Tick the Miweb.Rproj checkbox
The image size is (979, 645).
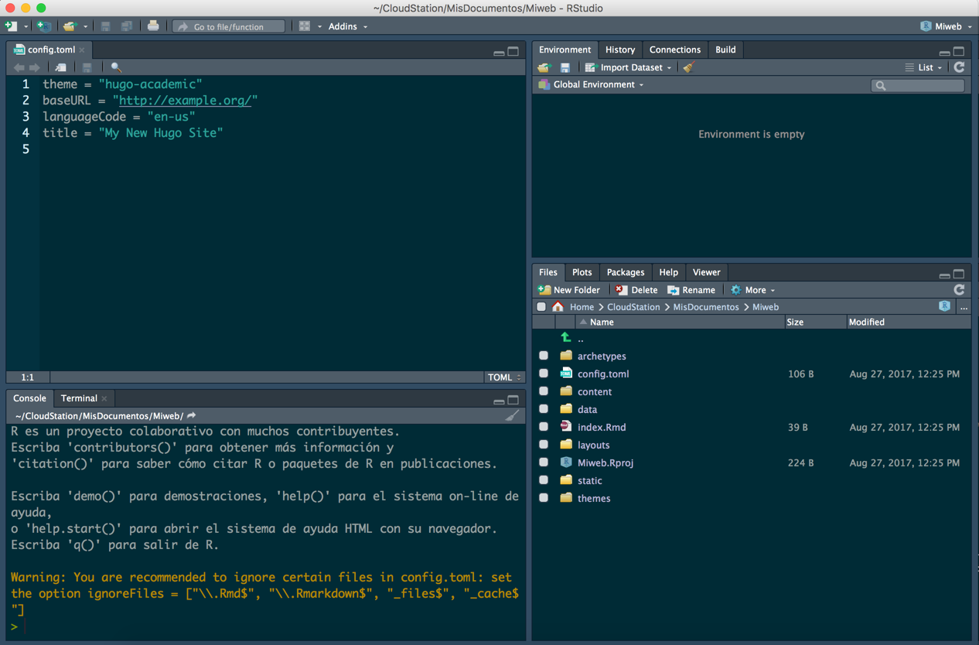(x=544, y=462)
